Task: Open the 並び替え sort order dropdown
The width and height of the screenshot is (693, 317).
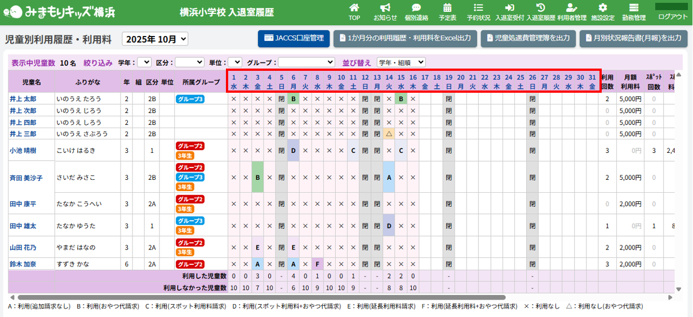Action: point(401,62)
